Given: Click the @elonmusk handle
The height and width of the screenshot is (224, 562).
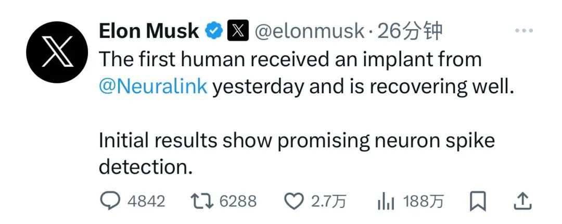Looking at the screenshot, I should pyautogui.click(x=309, y=32).
